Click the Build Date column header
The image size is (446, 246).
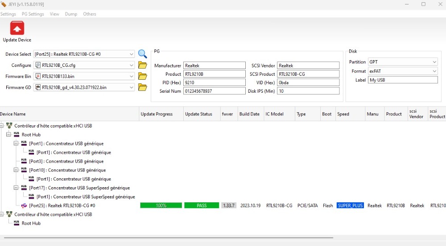[249, 114]
